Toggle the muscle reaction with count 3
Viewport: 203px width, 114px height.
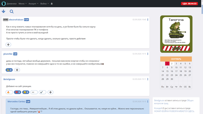pos(9,70)
